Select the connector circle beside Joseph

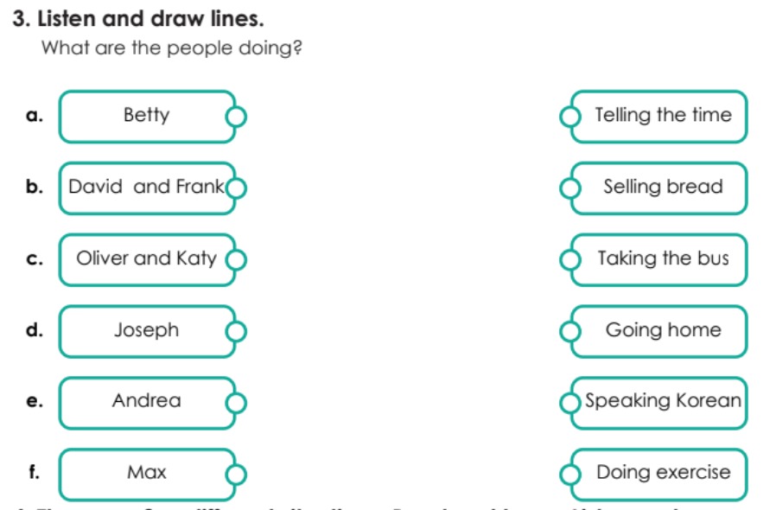[x=236, y=331]
